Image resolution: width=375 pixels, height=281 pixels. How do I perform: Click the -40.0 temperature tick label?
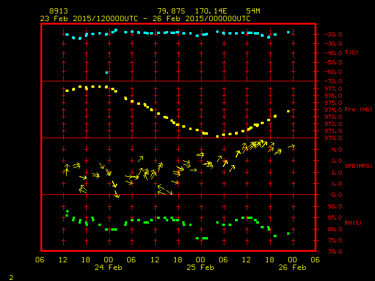coord(333,53)
